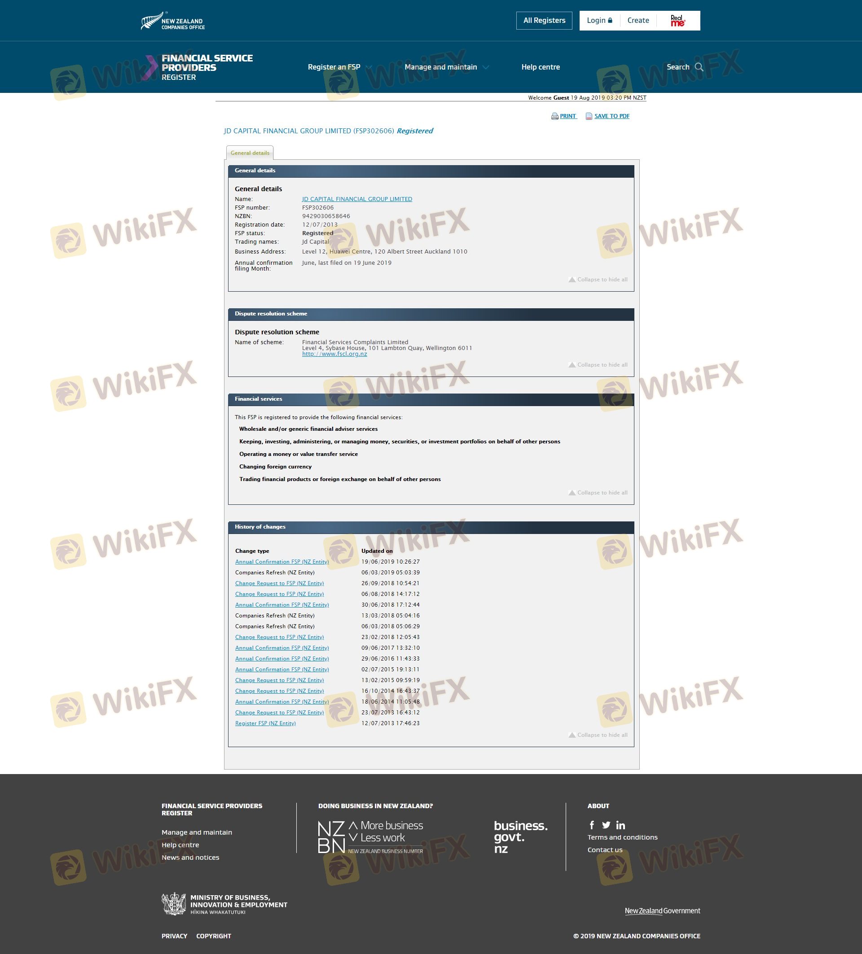Click the RealMe logo button
The width and height of the screenshot is (862, 954).
pos(677,20)
